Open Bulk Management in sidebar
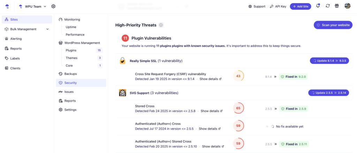The height and width of the screenshot is (153, 357). pos(27,29)
